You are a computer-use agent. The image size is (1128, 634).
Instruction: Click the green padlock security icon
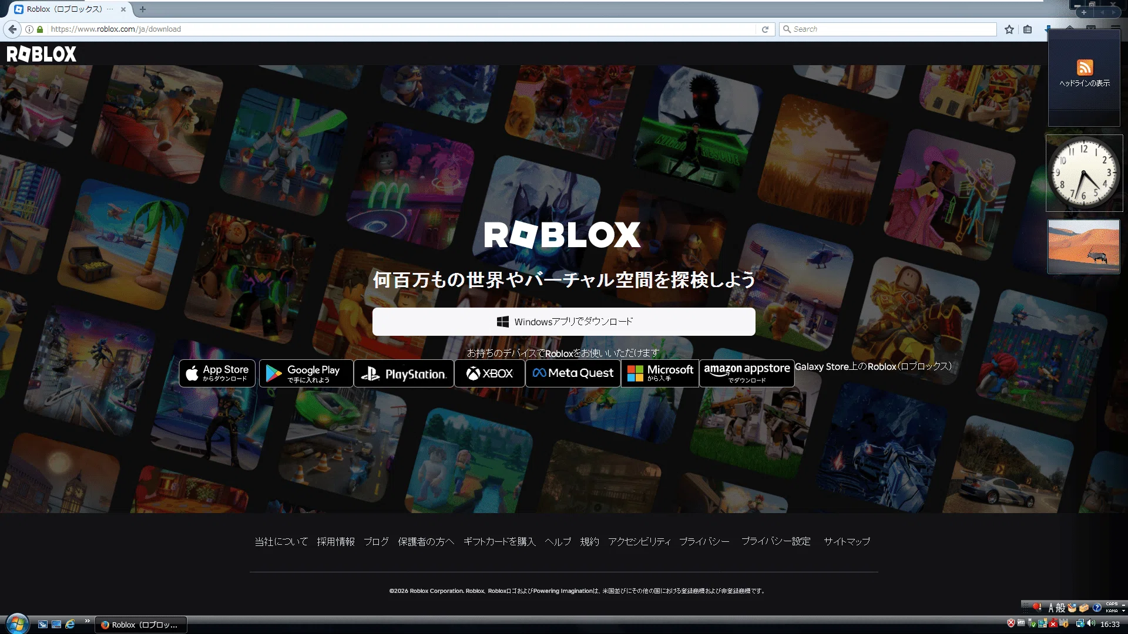coord(40,29)
